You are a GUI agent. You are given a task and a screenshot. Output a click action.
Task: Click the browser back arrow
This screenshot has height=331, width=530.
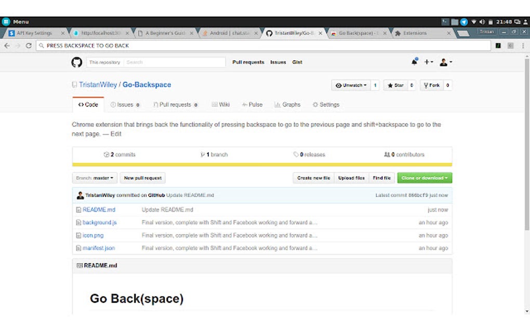tap(7, 46)
